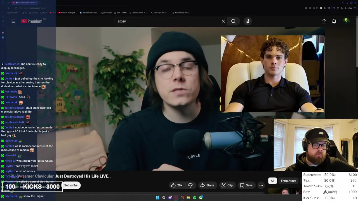This screenshot has height=201, width=358.
Task: Open the Windows Start menu
Action: coord(157,198)
